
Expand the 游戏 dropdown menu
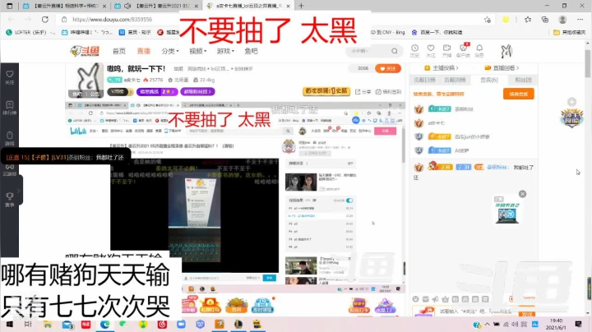225,51
